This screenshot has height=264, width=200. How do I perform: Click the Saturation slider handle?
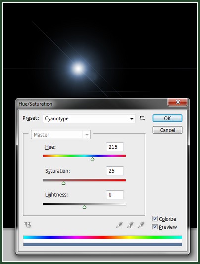(x=63, y=183)
